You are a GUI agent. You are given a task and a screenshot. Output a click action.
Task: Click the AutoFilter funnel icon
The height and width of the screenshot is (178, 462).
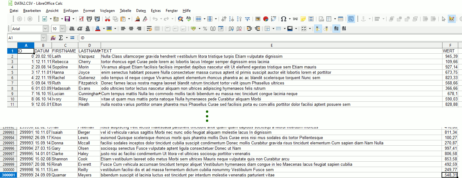point(248,19)
